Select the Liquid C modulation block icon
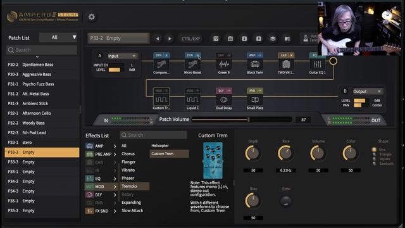Viewport: 405px width, 228px height. pos(192,99)
